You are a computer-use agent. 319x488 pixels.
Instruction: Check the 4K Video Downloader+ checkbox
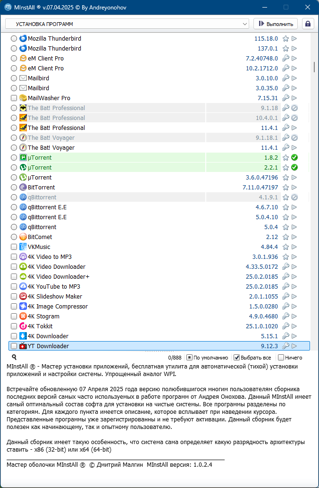[x=14, y=277]
